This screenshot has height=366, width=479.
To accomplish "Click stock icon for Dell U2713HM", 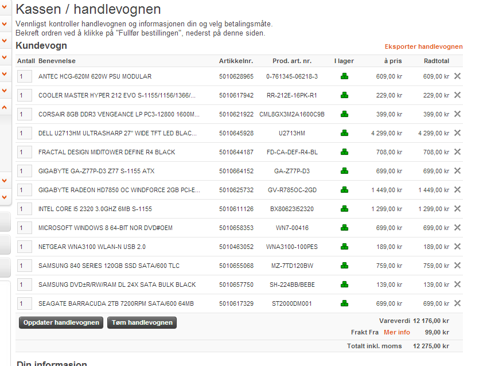I will [x=344, y=133].
